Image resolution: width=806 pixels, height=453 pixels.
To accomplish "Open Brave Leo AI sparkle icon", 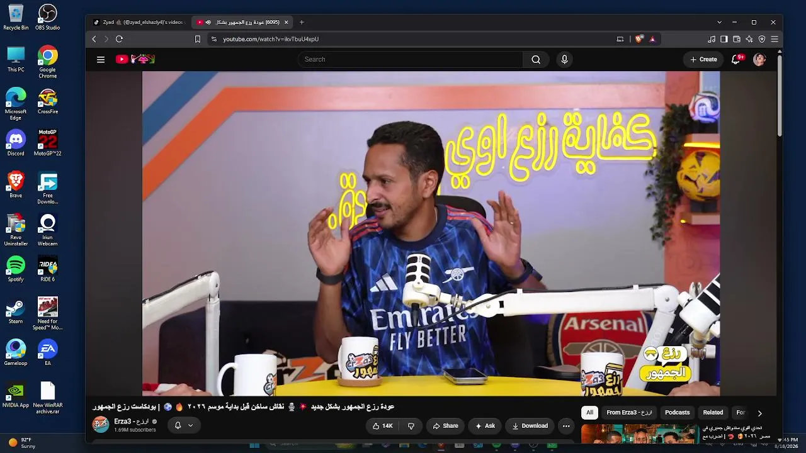I will (749, 39).
